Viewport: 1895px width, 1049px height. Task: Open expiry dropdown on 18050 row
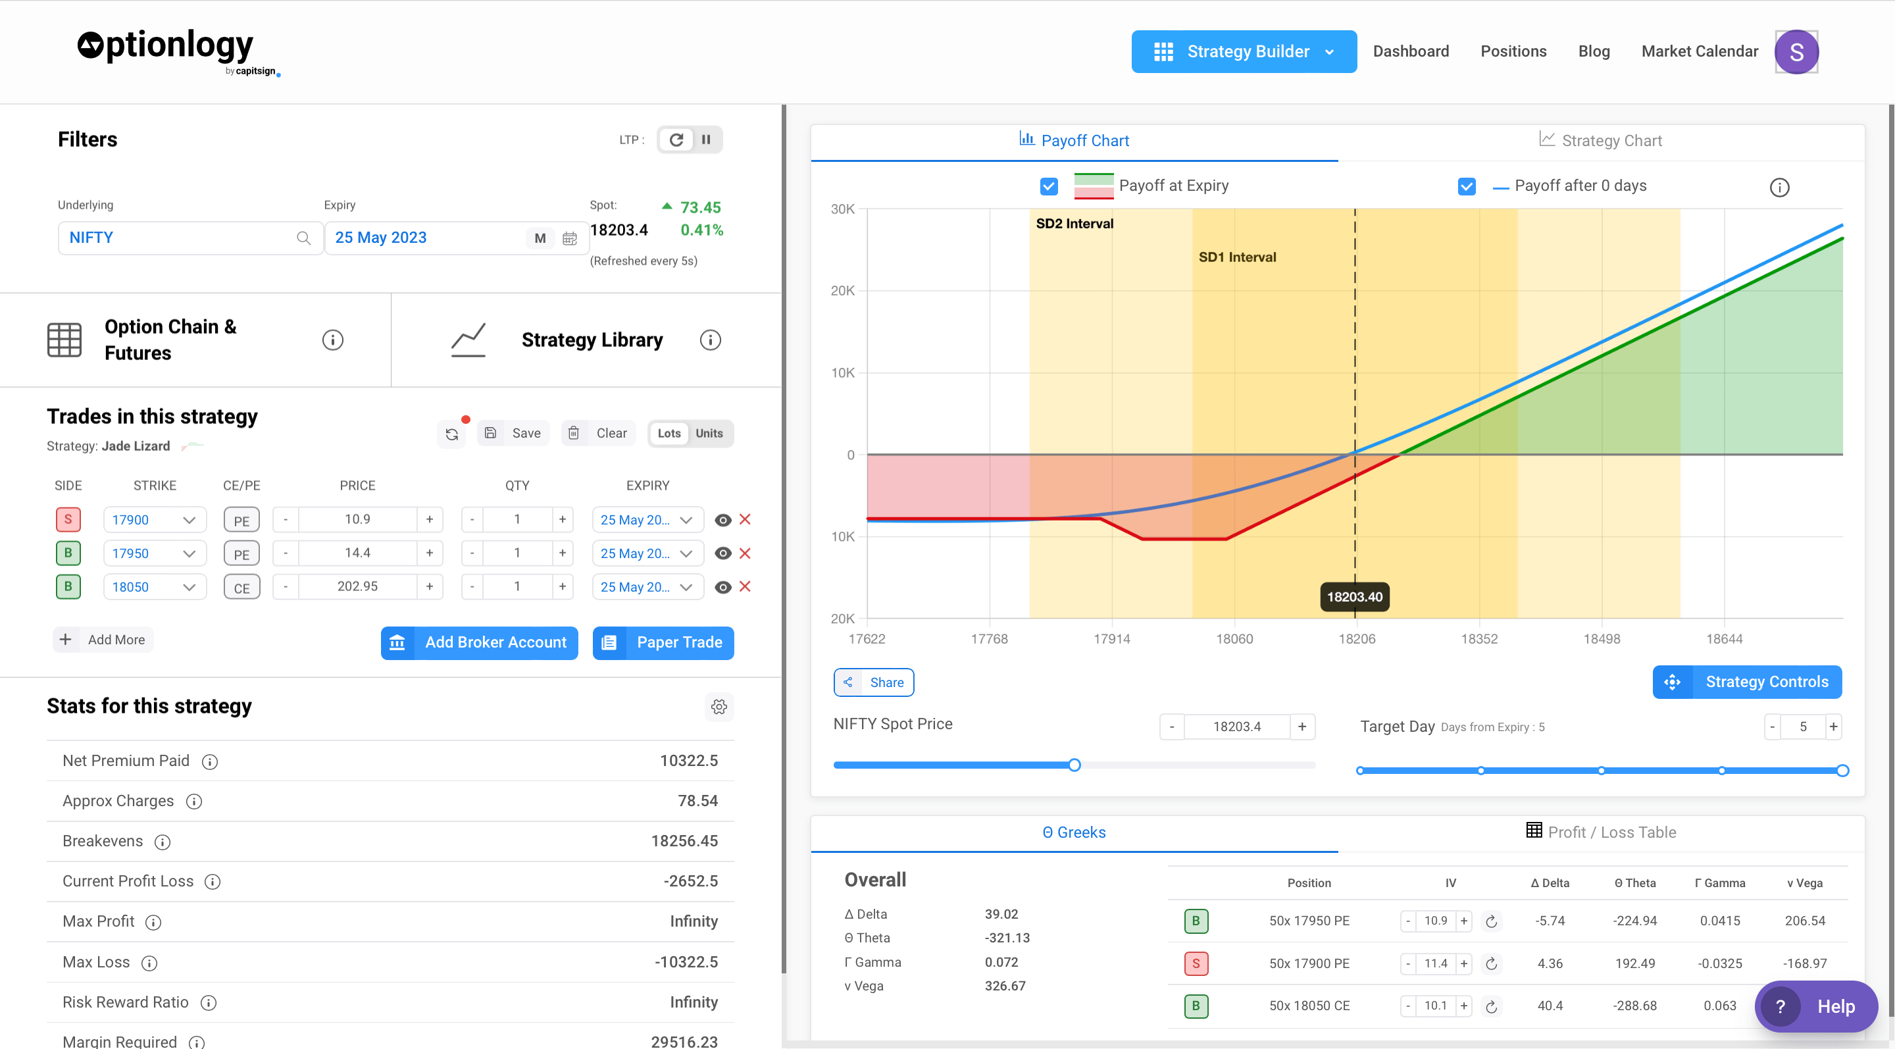click(647, 587)
